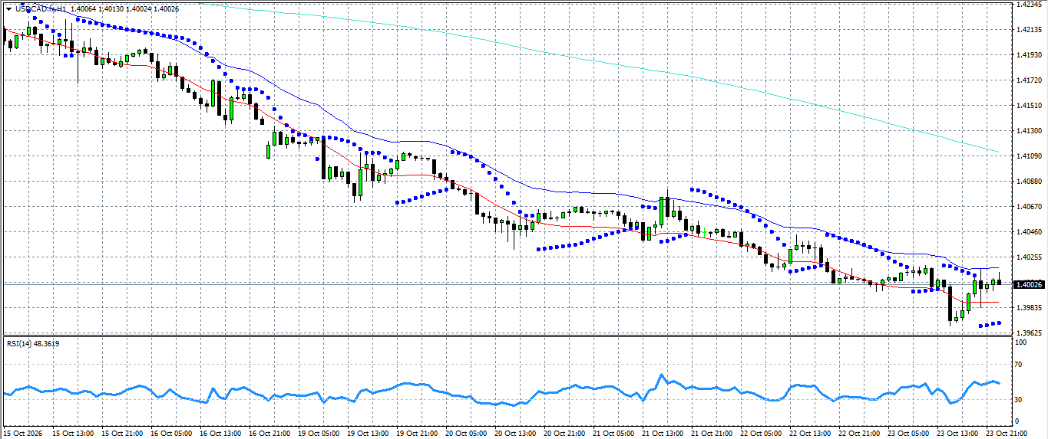This screenshot has height=439, width=1048.
Task: Click the 16 Oct 05:00 time label
Action: click(x=171, y=433)
